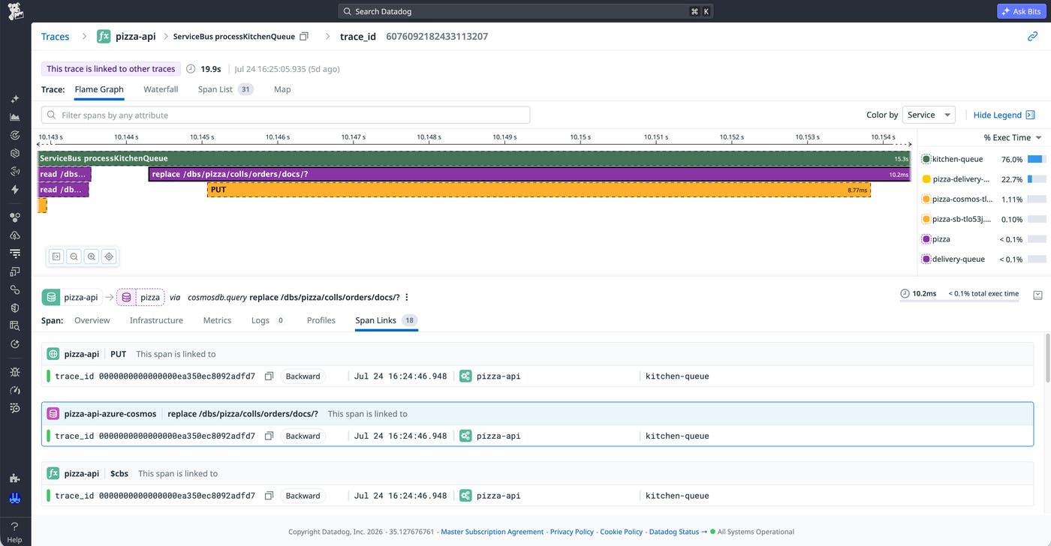The width and height of the screenshot is (1051, 546).
Task: Switch to the Waterfall tab
Action: pos(161,89)
